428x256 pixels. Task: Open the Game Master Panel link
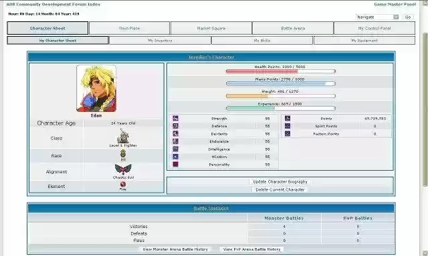point(395,4)
